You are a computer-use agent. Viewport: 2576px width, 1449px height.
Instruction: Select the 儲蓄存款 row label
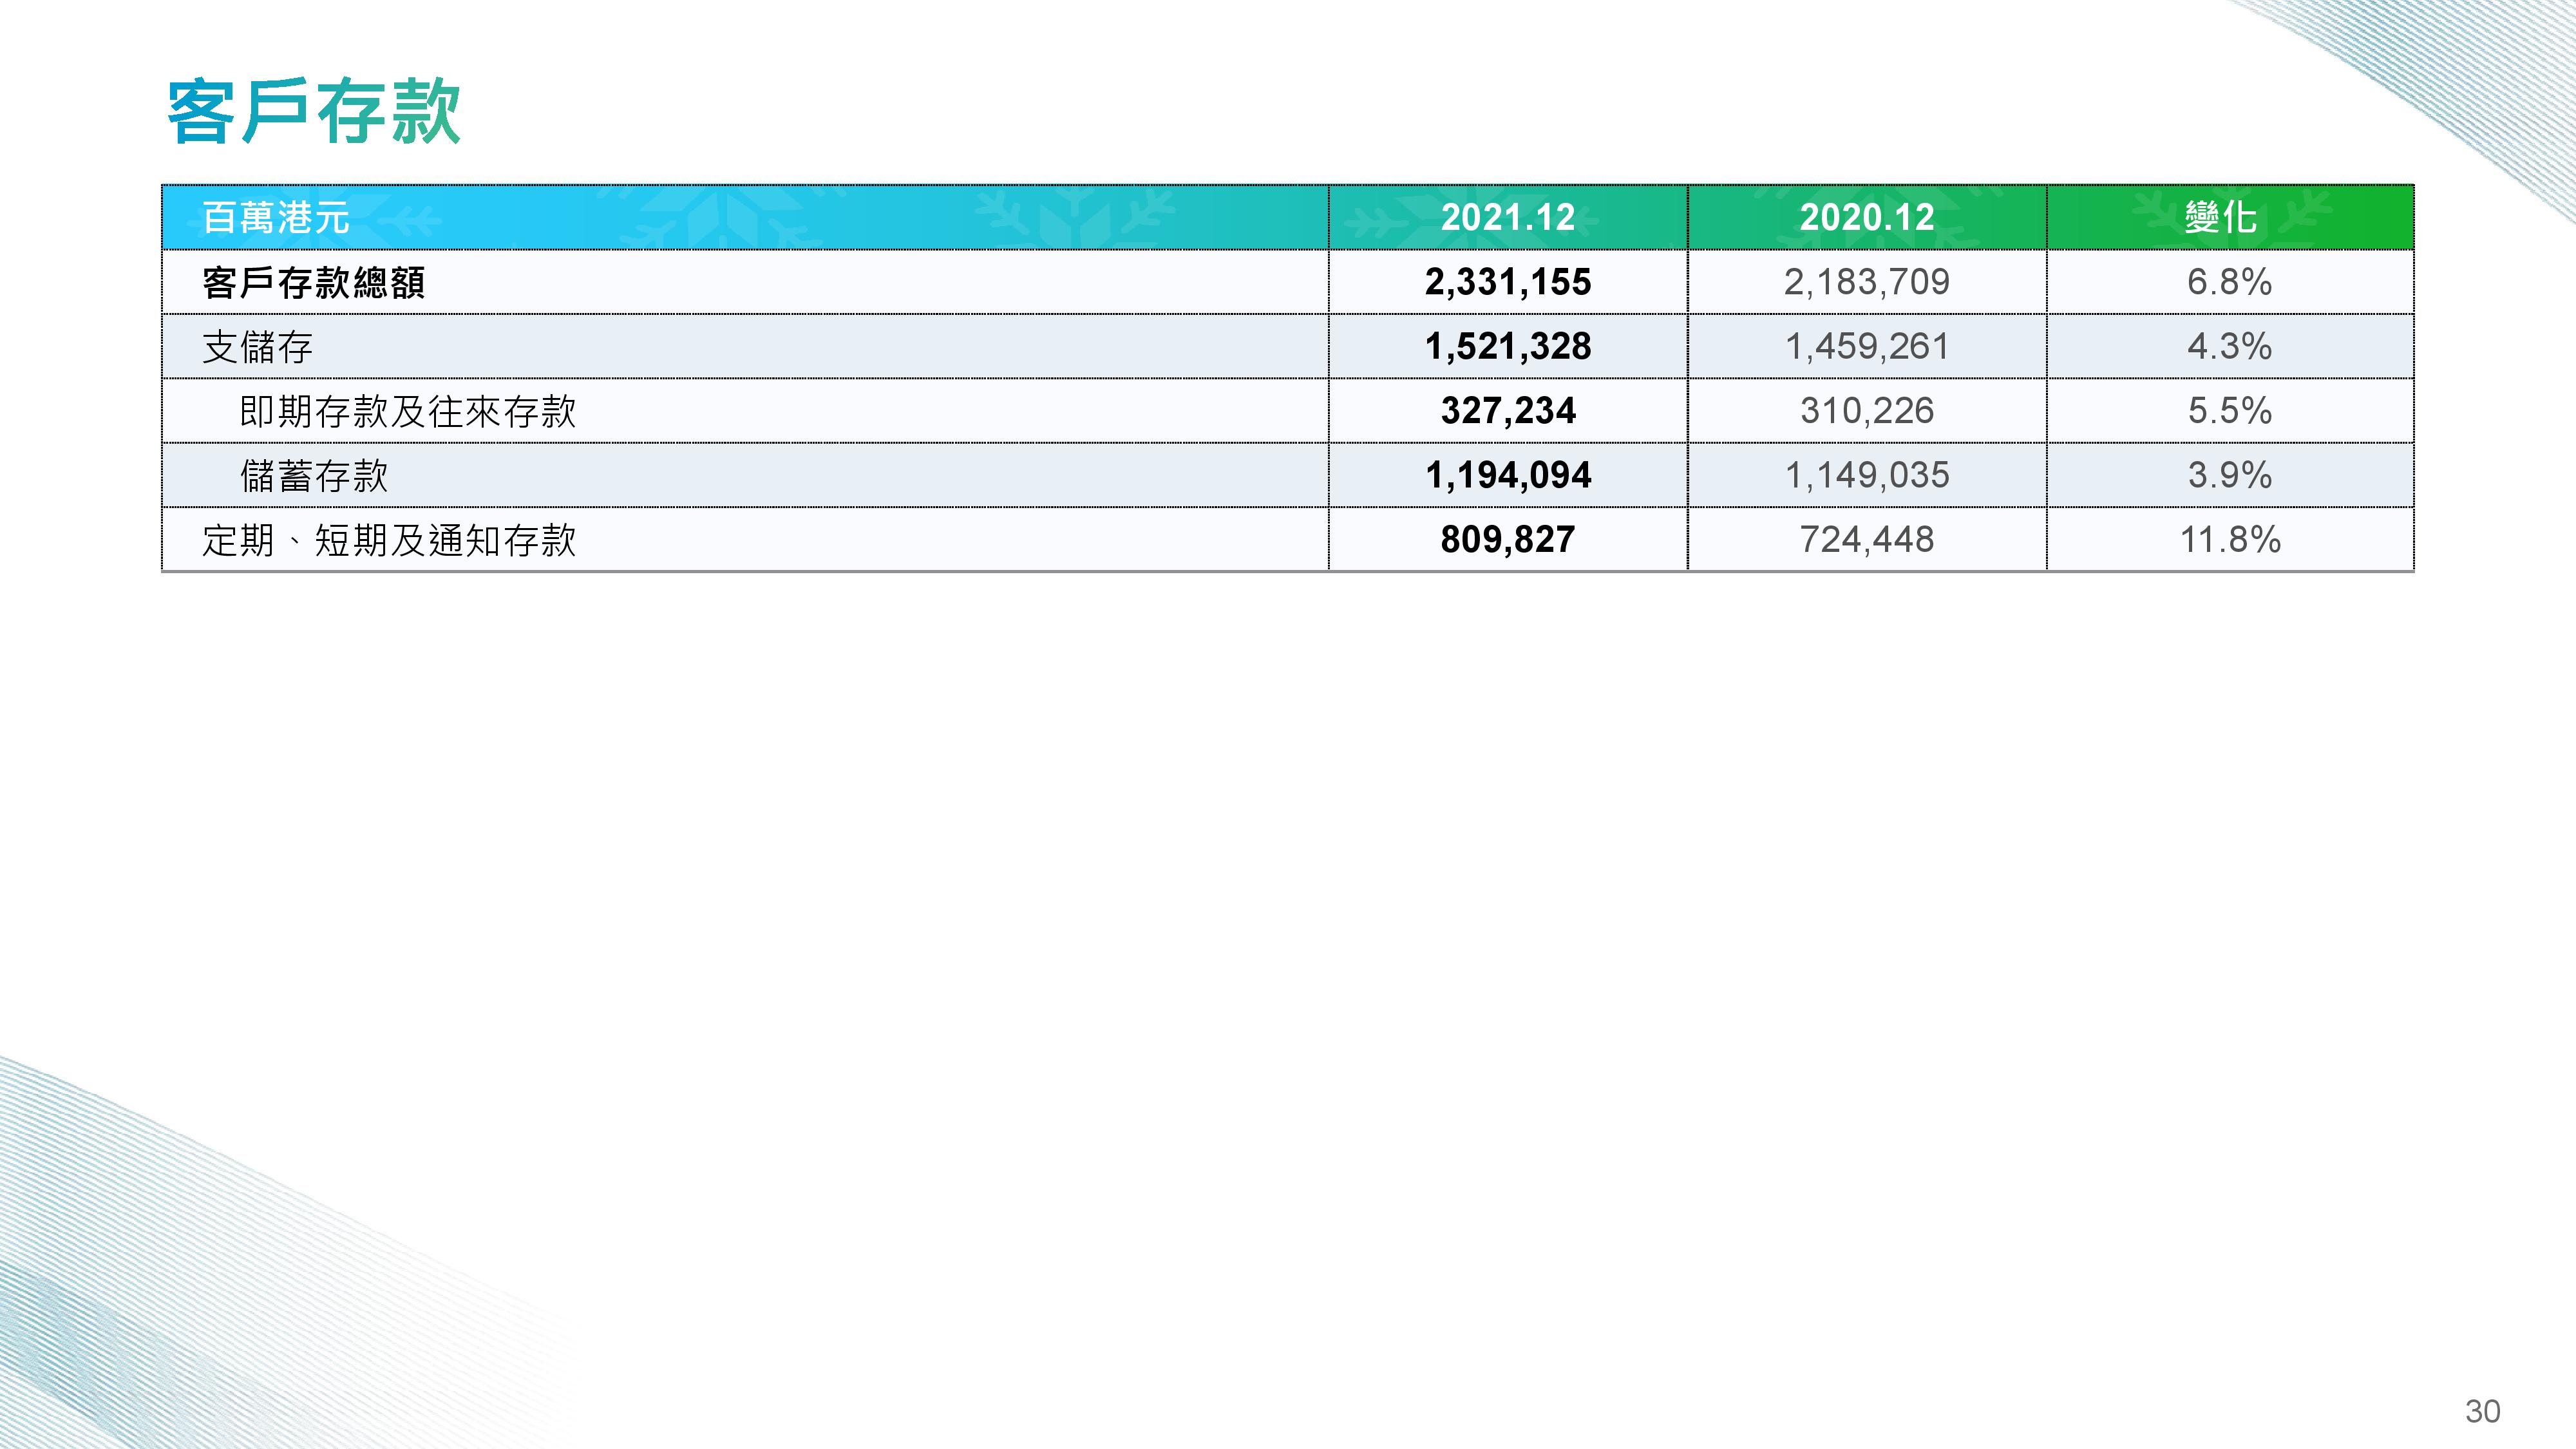(313, 476)
